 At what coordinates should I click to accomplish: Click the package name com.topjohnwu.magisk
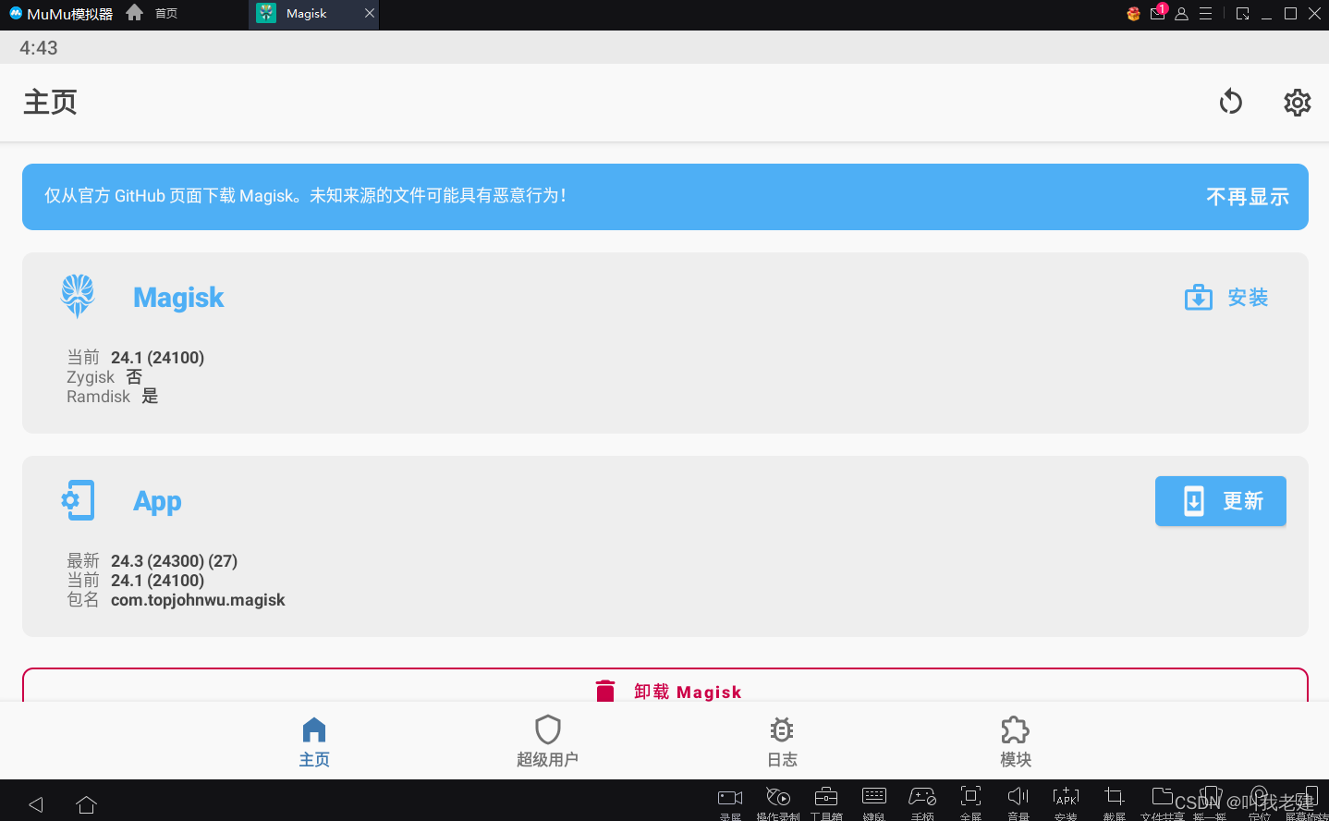tap(198, 600)
